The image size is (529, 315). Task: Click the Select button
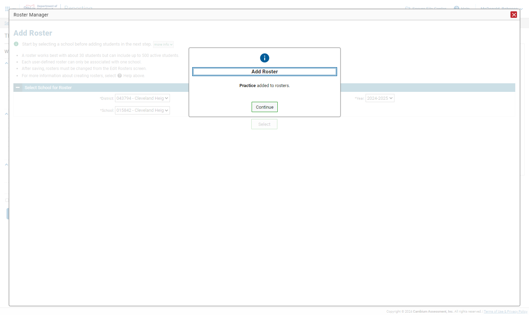pyautogui.click(x=264, y=124)
